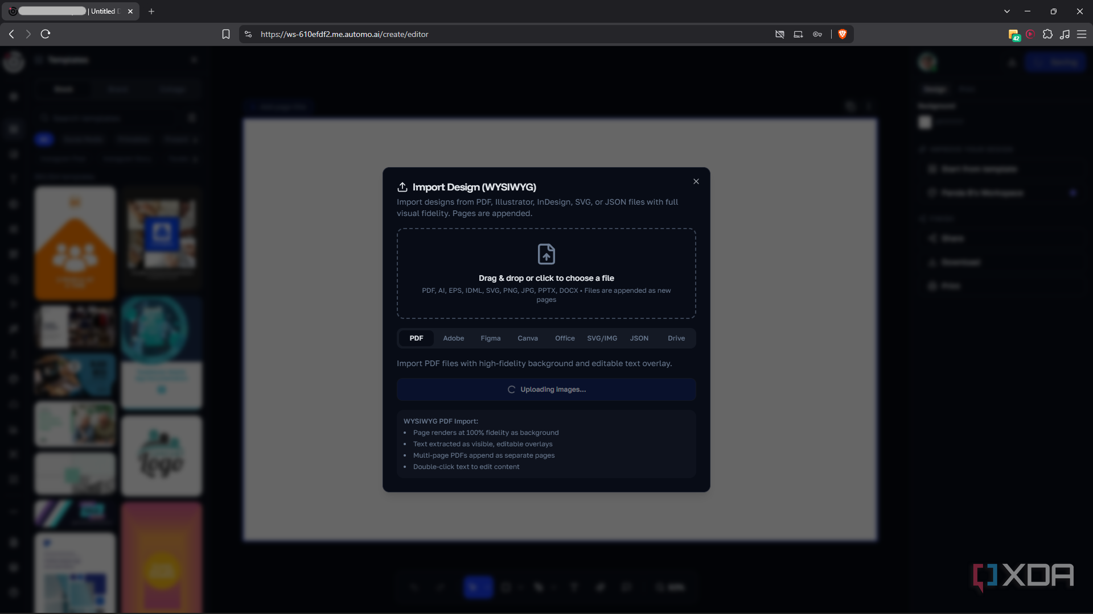
Task: Open a new browser tab
Action: coord(151,11)
